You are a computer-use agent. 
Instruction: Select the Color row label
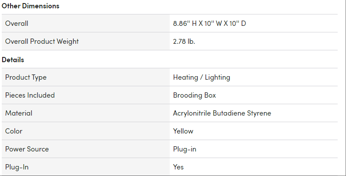tap(14, 131)
